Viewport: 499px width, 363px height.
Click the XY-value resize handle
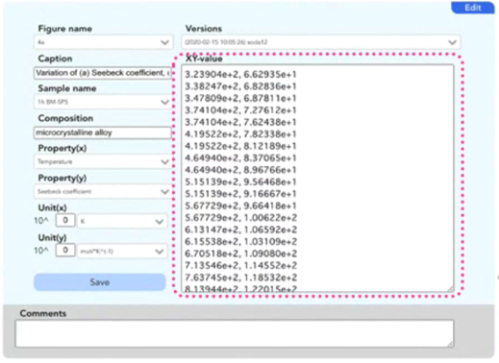(450, 289)
